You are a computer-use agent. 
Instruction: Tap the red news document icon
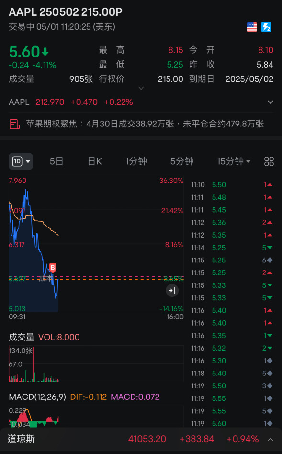(x=14, y=124)
